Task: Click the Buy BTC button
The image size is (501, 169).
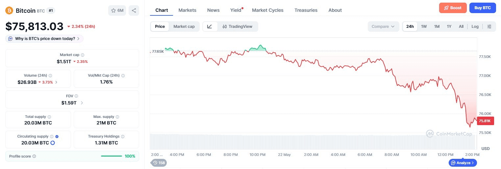Action: point(483,8)
